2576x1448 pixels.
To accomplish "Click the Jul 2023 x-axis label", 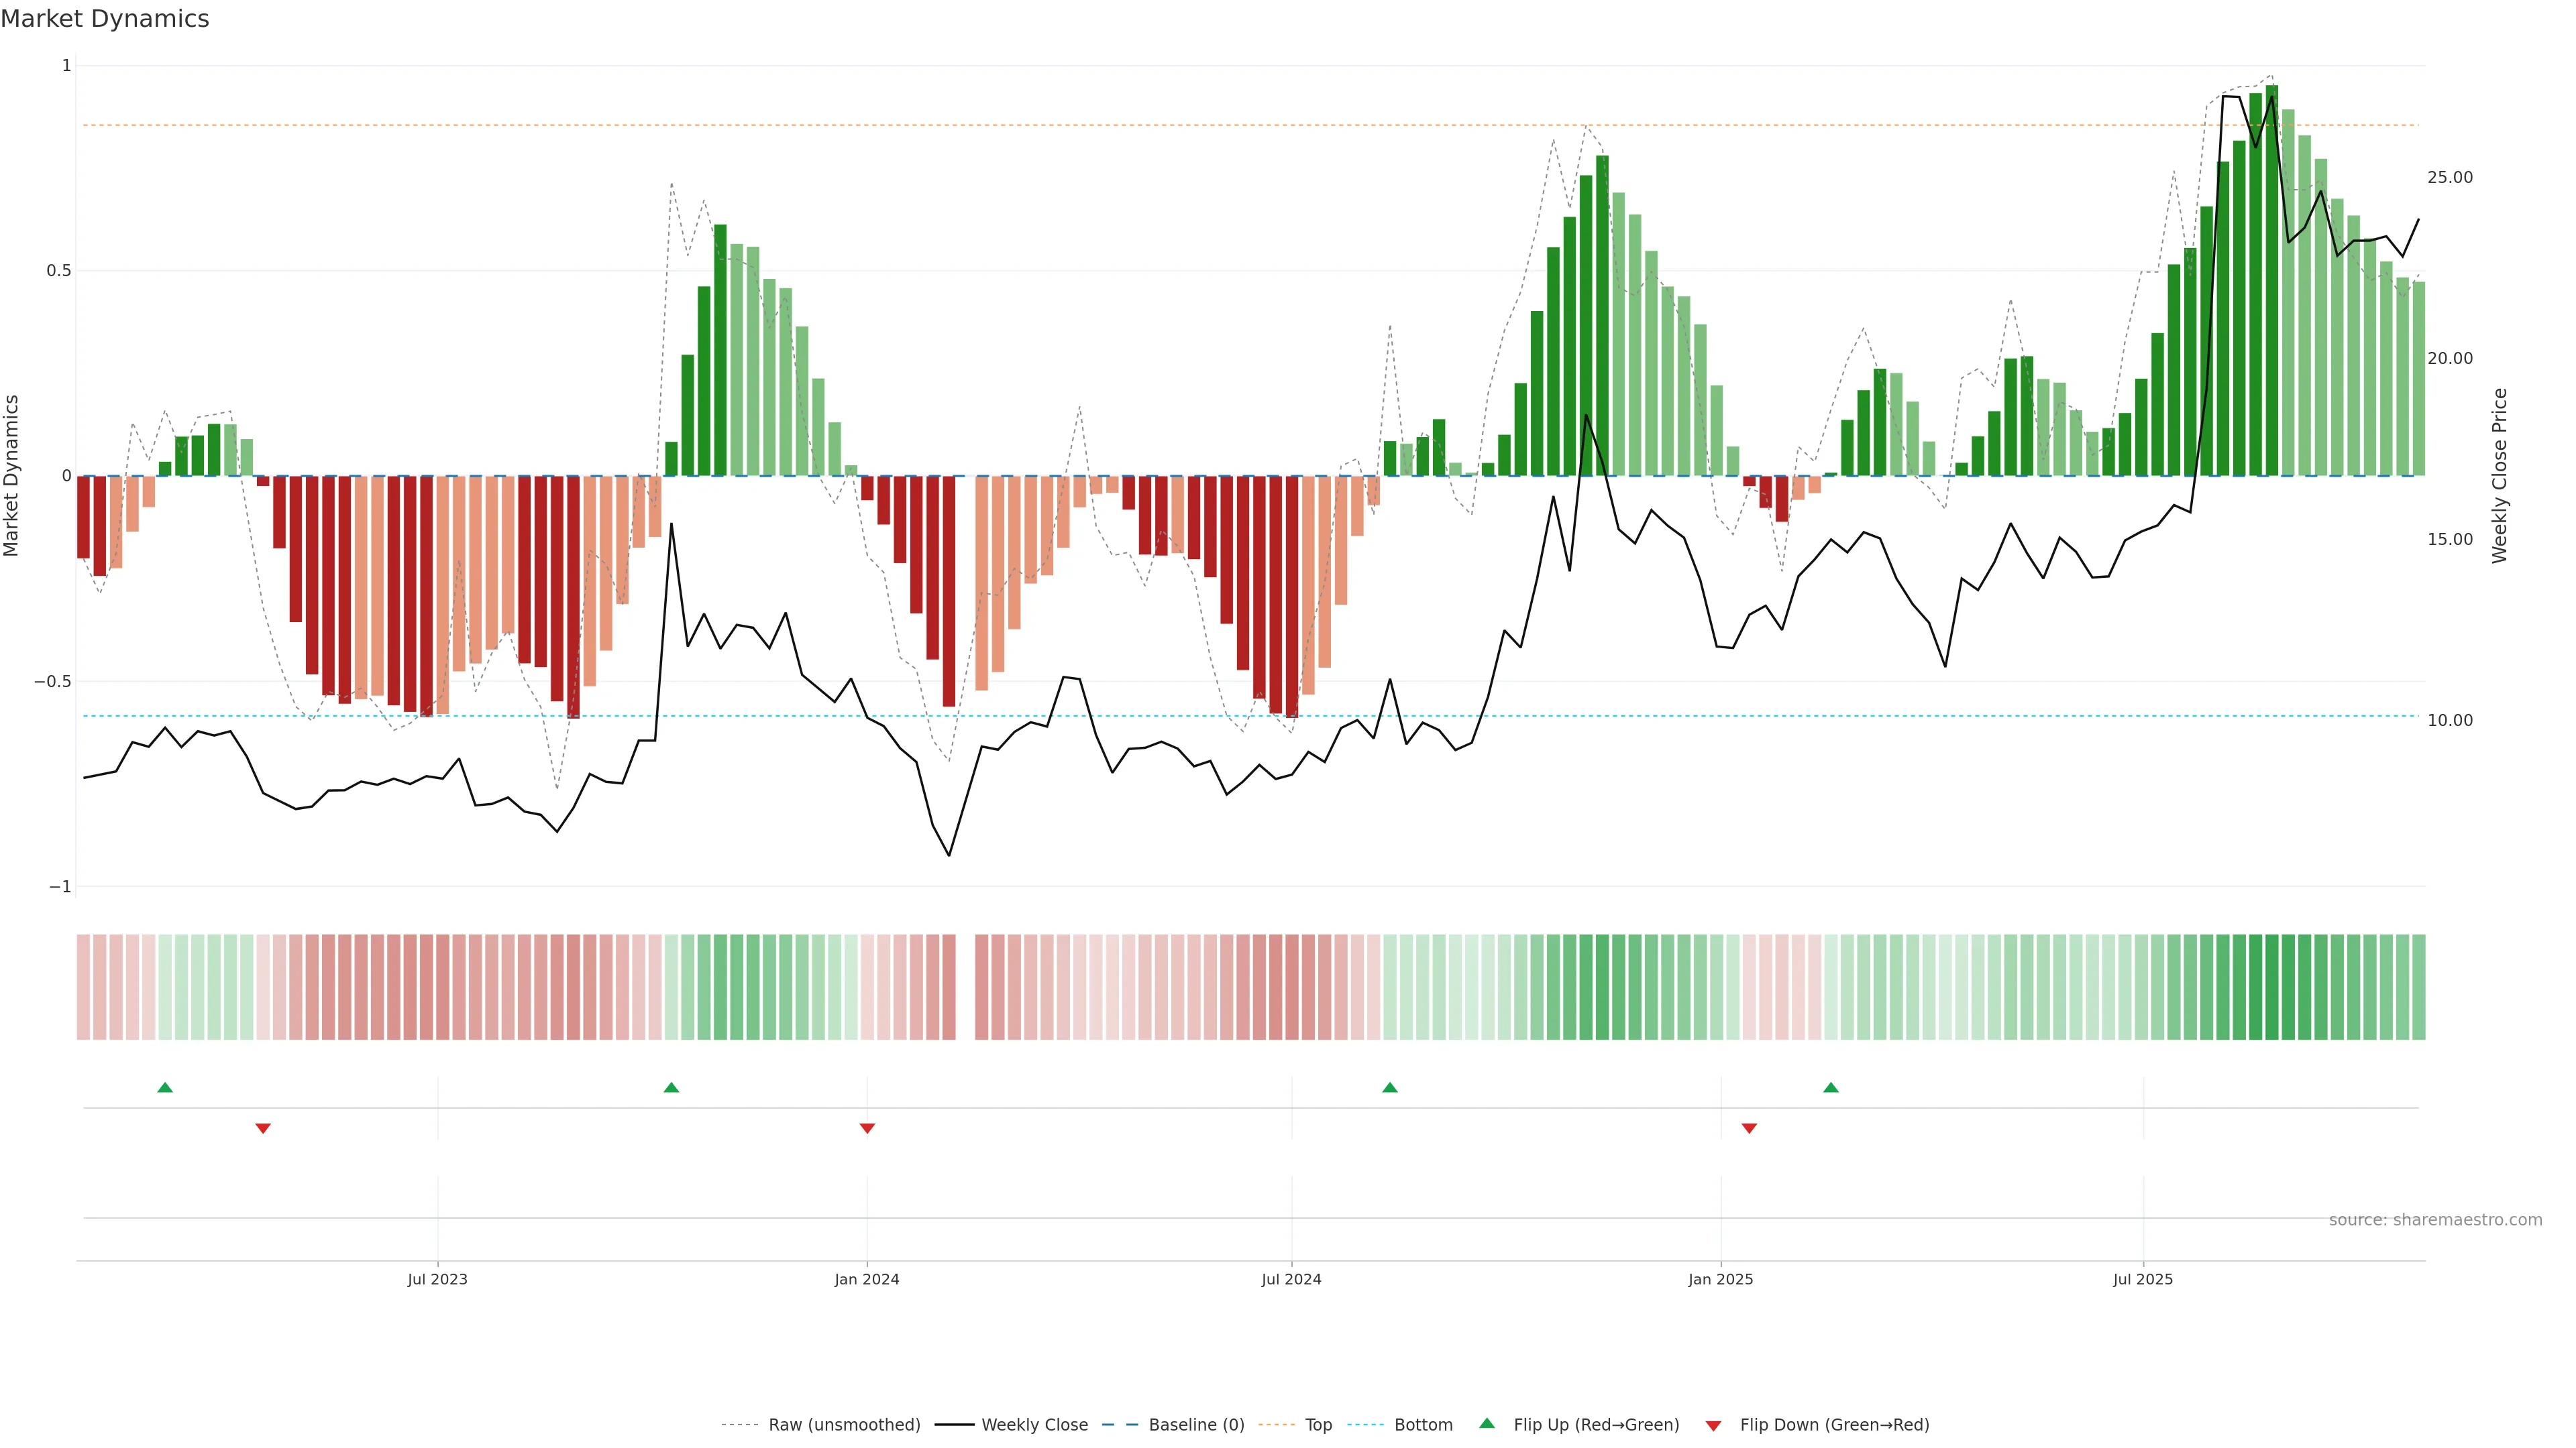I will (x=437, y=1279).
